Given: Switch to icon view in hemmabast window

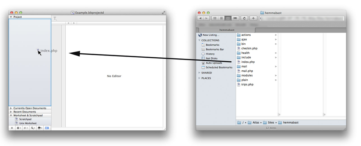Looking at the screenshot, I should (214, 18).
